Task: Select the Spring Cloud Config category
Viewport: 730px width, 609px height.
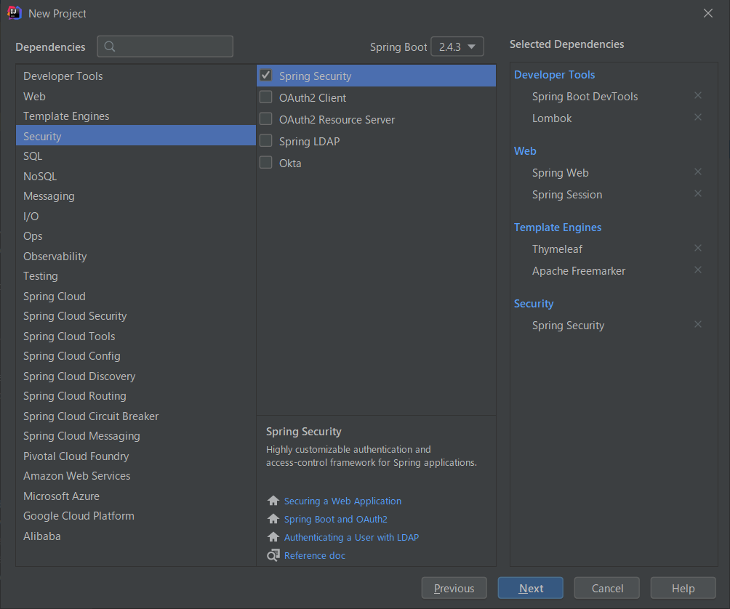Action: [x=136, y=356]
